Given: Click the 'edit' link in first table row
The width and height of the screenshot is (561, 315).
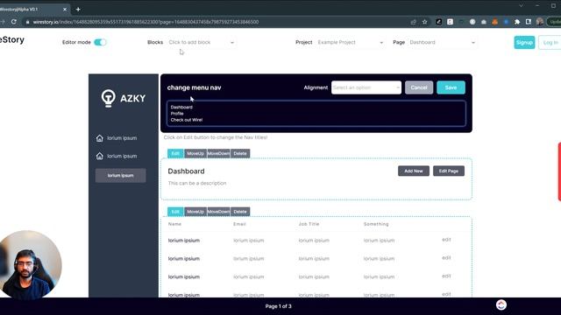Looking at the screenshot, I should [446, 240].
